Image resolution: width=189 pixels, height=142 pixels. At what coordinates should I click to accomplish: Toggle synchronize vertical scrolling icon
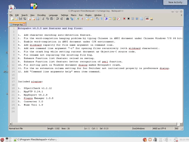[87, 19]
